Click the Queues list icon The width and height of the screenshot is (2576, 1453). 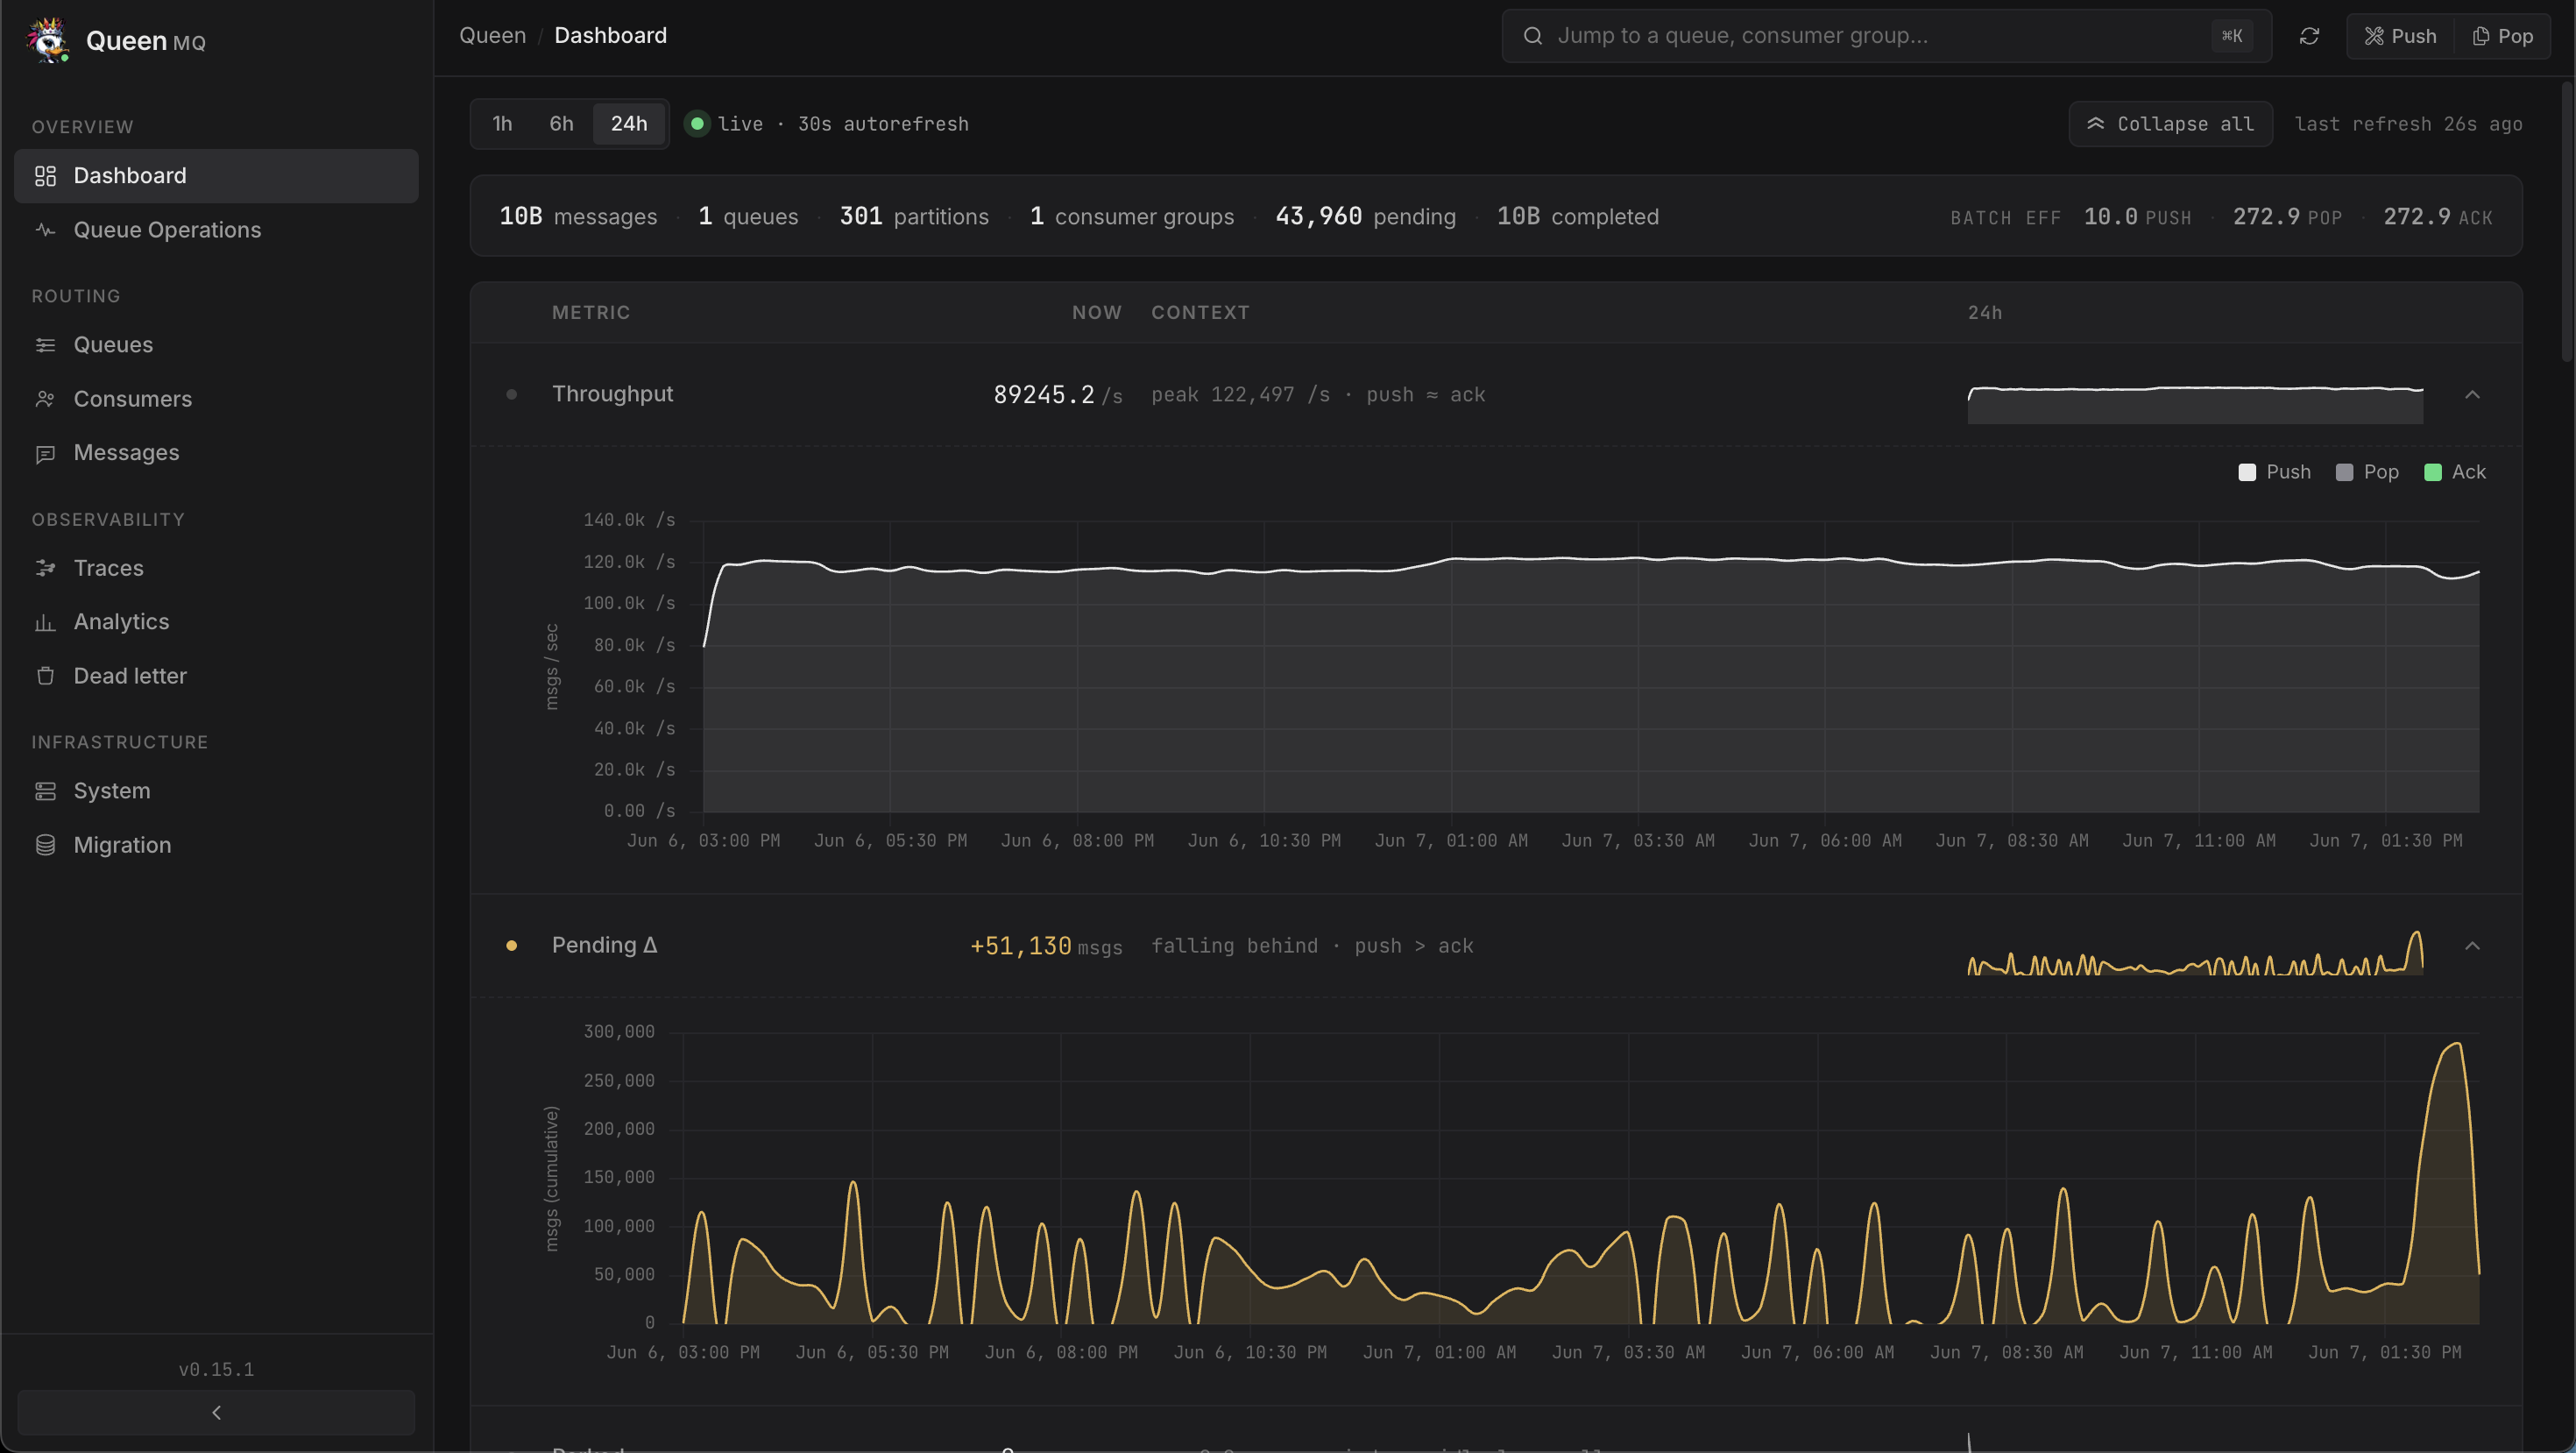pyautogui.click(x=45, y=345)
